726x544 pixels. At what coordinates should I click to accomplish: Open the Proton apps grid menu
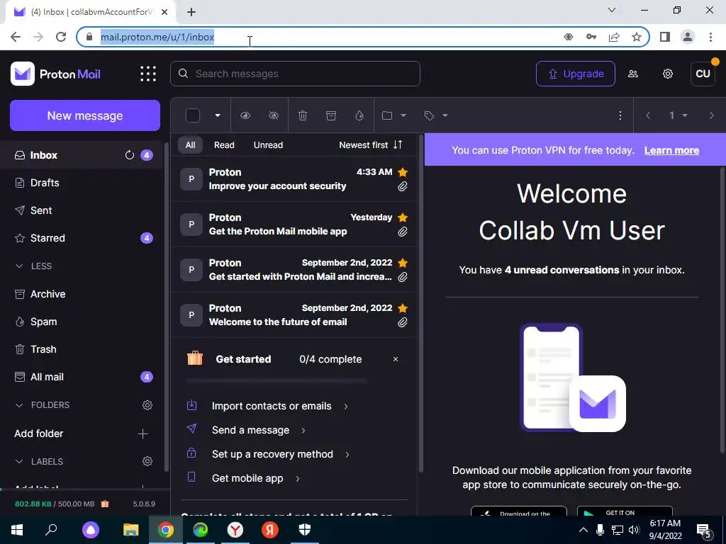tap(148, 74)
